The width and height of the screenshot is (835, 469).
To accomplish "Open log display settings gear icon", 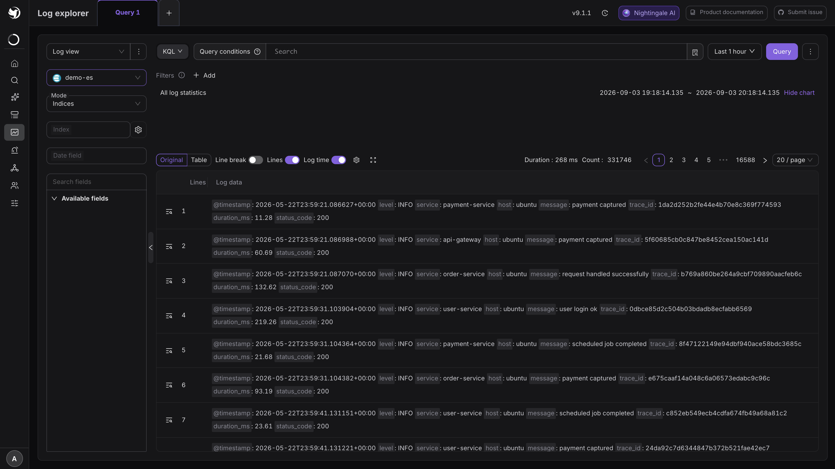I will point(356,160).
